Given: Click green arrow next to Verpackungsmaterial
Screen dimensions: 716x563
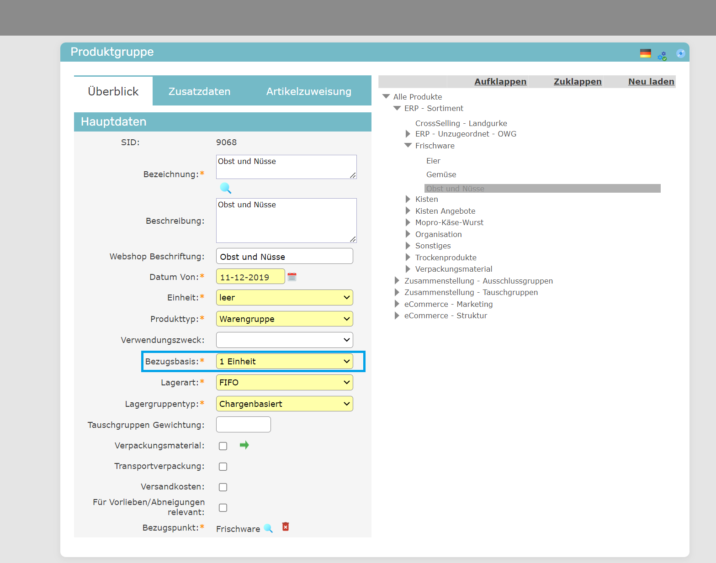Looking at the screenshot, I should [x=244, y=445].
